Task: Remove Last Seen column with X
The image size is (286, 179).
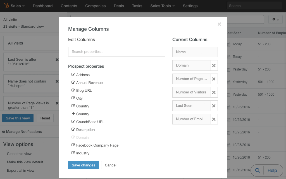Action: [214, 106]
